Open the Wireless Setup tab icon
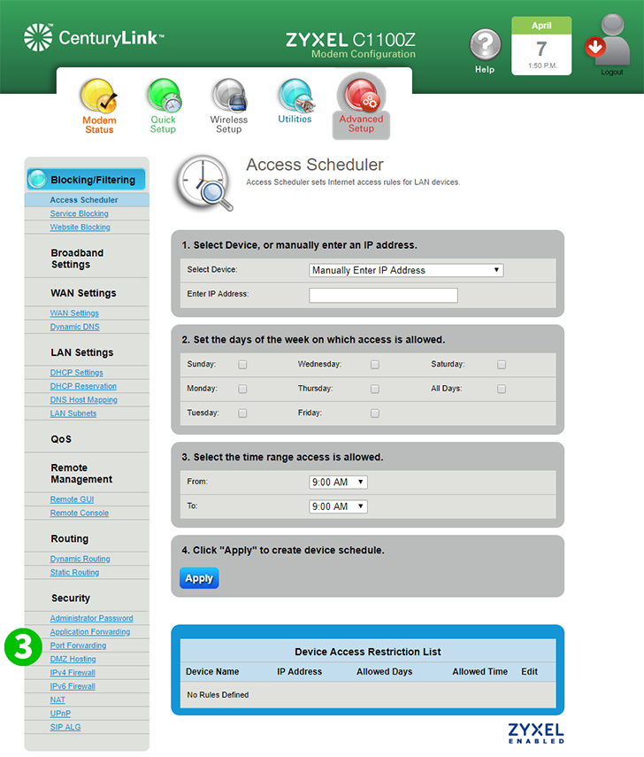The width and height of the screenshot is (644, 757). click(x=229, y=95)
